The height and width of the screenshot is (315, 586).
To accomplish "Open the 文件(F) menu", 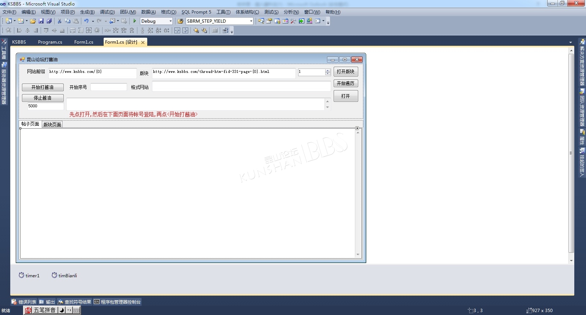I will point(10,12).
